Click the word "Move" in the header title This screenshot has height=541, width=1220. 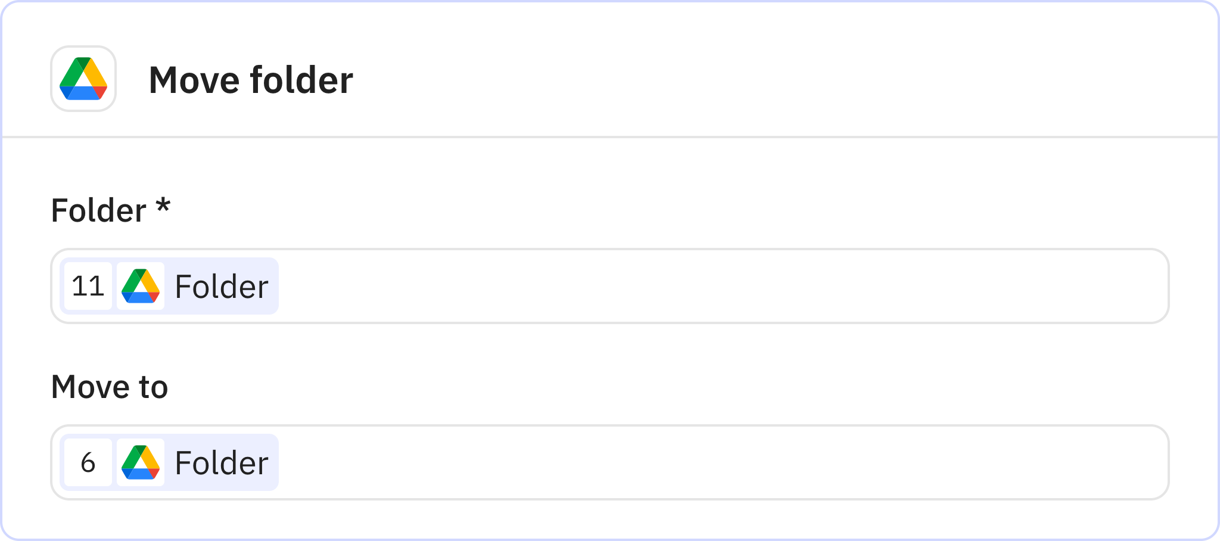193,80
